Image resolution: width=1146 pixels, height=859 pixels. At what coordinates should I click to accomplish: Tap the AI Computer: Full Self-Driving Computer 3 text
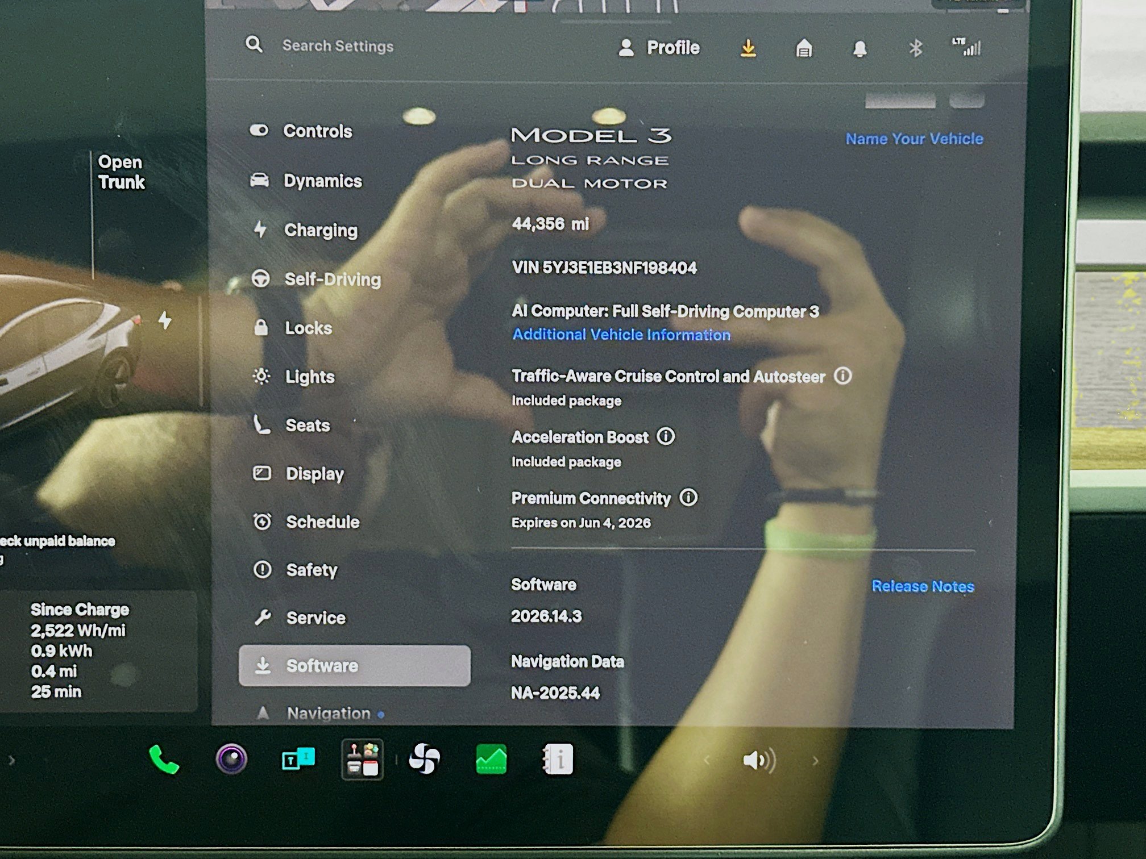[665, 311]
